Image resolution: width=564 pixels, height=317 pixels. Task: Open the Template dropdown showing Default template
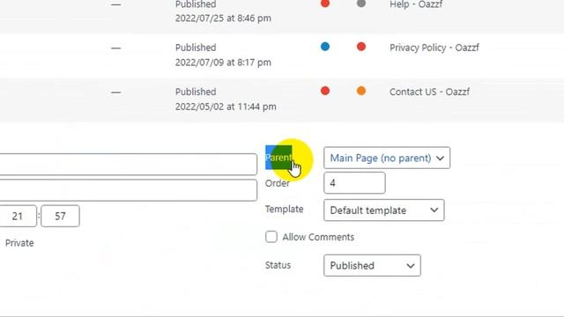384,210
